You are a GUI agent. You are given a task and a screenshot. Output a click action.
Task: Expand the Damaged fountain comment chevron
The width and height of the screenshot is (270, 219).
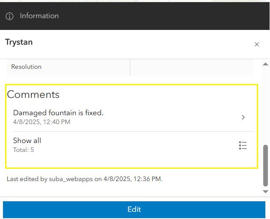click(243, 117)
